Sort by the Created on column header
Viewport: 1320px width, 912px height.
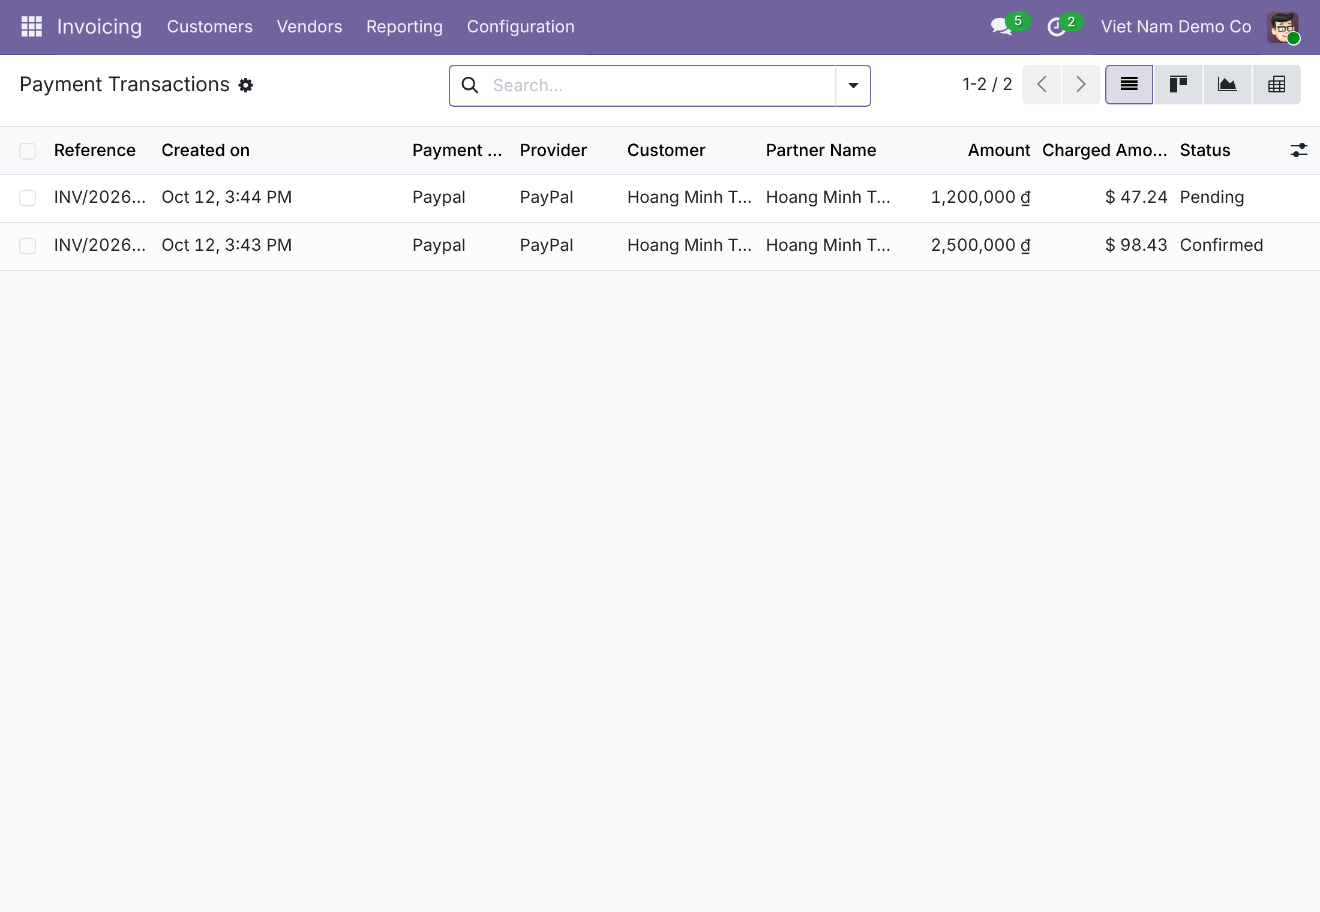pos(205,150)
